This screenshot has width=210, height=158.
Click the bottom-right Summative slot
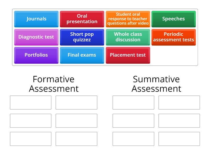click(x=179, y=139)
